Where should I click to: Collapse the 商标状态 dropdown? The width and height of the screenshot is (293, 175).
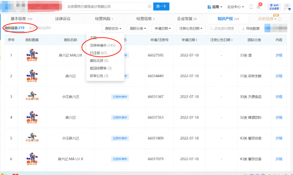[x=113, y=29]
